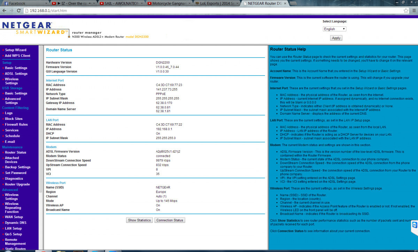This screenshot has height=252, width=418.
Task: Click the Router Status Help heading
Action: [288, 49]
